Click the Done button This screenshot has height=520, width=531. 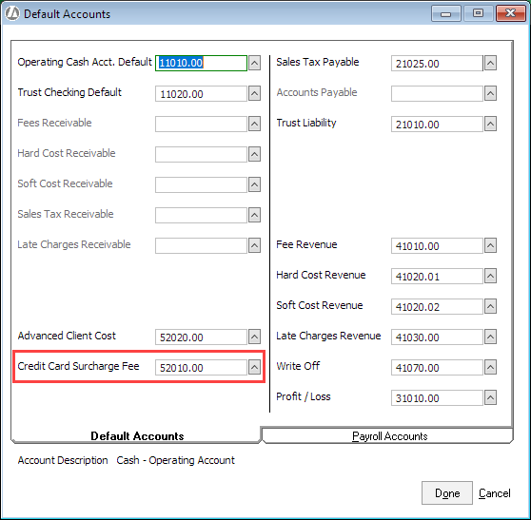pyautogui.click(x=446, y=493)
